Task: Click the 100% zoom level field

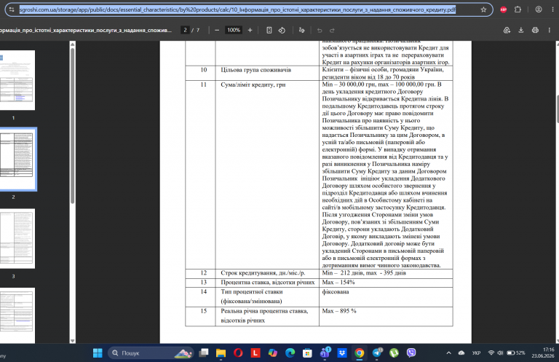Action: pyautogui.click(x=234, y=31)
